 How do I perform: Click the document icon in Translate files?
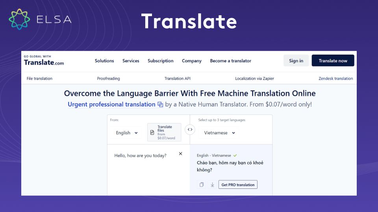pos(152,132)
